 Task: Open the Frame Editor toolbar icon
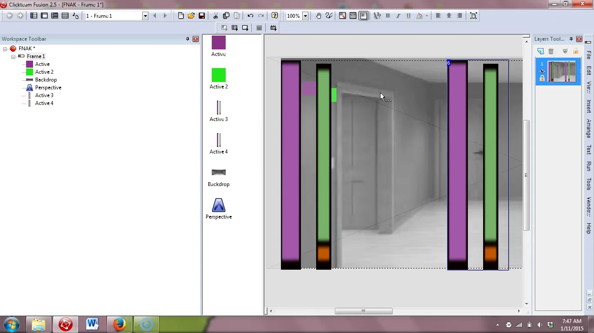(x=44, y=16)
